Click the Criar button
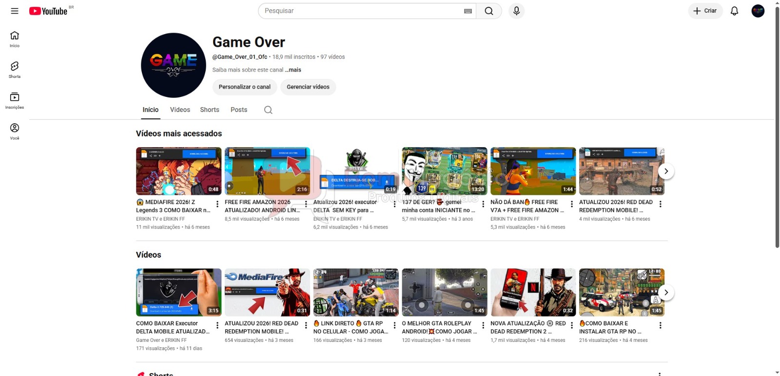Viewport: 780px width, 376px height. click(x=705, y=11)
